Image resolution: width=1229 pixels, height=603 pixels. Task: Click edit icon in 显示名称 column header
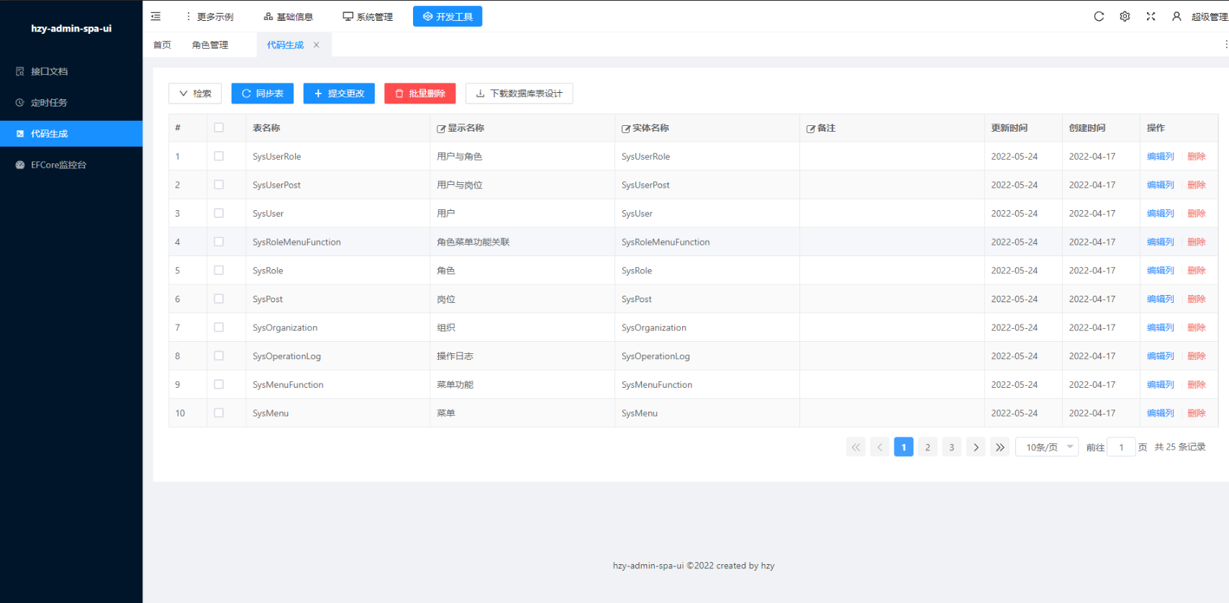click(x=441, y=129)
